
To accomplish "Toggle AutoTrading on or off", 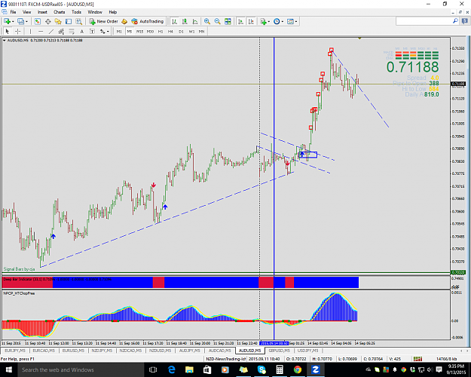I will [148, 21].
